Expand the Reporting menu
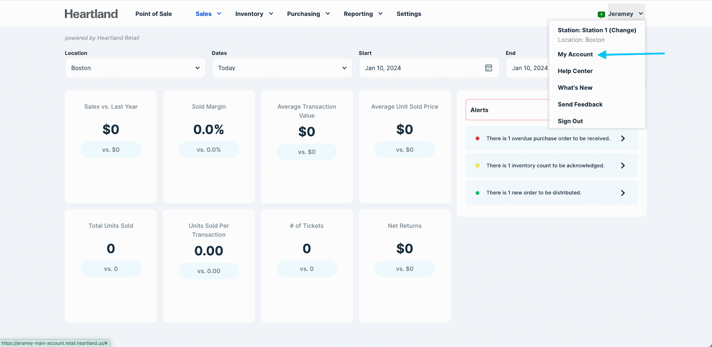 coord(363,14)
